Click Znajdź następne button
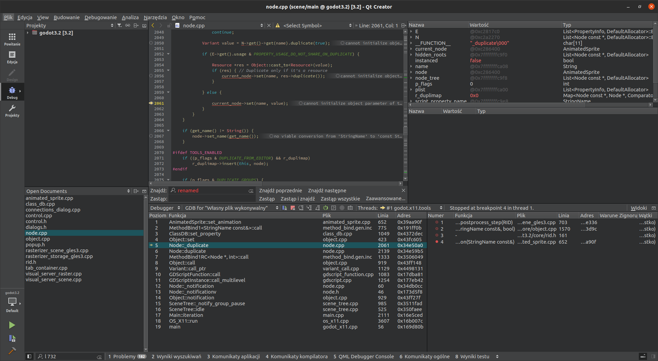658x361 pixels. 327,191
